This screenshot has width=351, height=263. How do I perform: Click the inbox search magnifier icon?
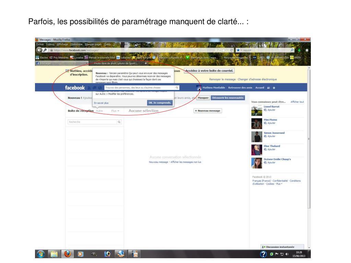[119, 122]
